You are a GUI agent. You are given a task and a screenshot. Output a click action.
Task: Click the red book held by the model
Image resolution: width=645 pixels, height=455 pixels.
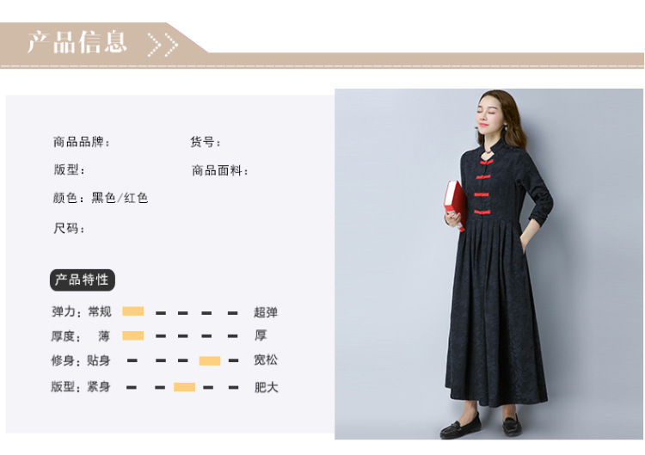click(455, 204)
